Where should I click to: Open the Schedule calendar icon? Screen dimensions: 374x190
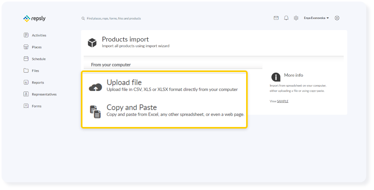tap(26, 59)
